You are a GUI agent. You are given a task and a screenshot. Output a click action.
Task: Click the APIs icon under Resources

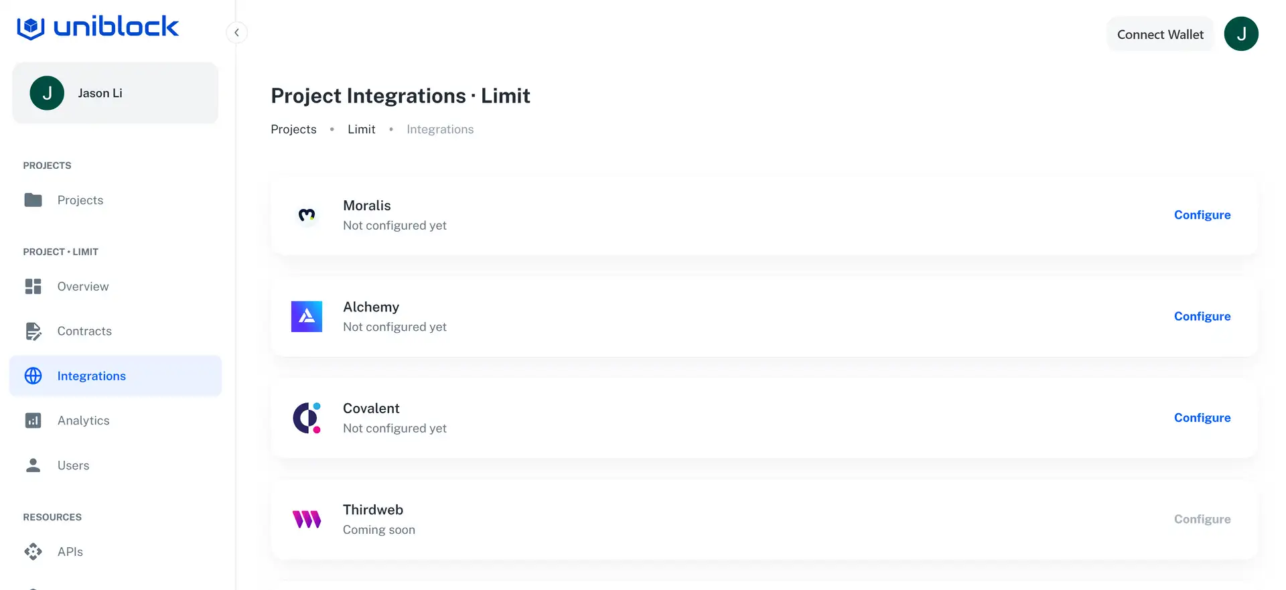tap(33, 552)
